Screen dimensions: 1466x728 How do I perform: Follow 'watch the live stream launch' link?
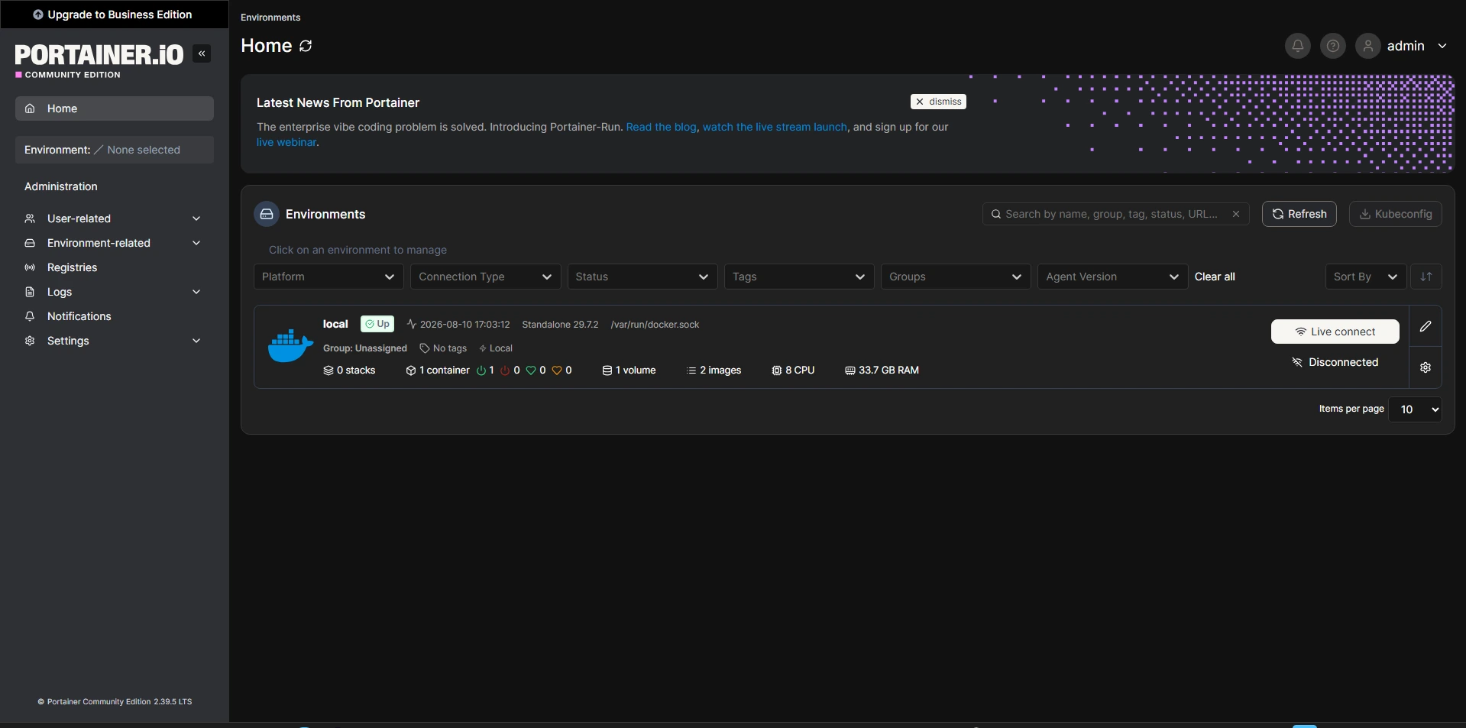[x=775, y=127]
